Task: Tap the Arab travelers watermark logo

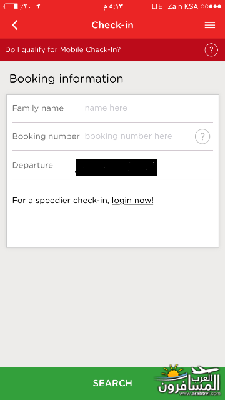Action: click(188, 381)
